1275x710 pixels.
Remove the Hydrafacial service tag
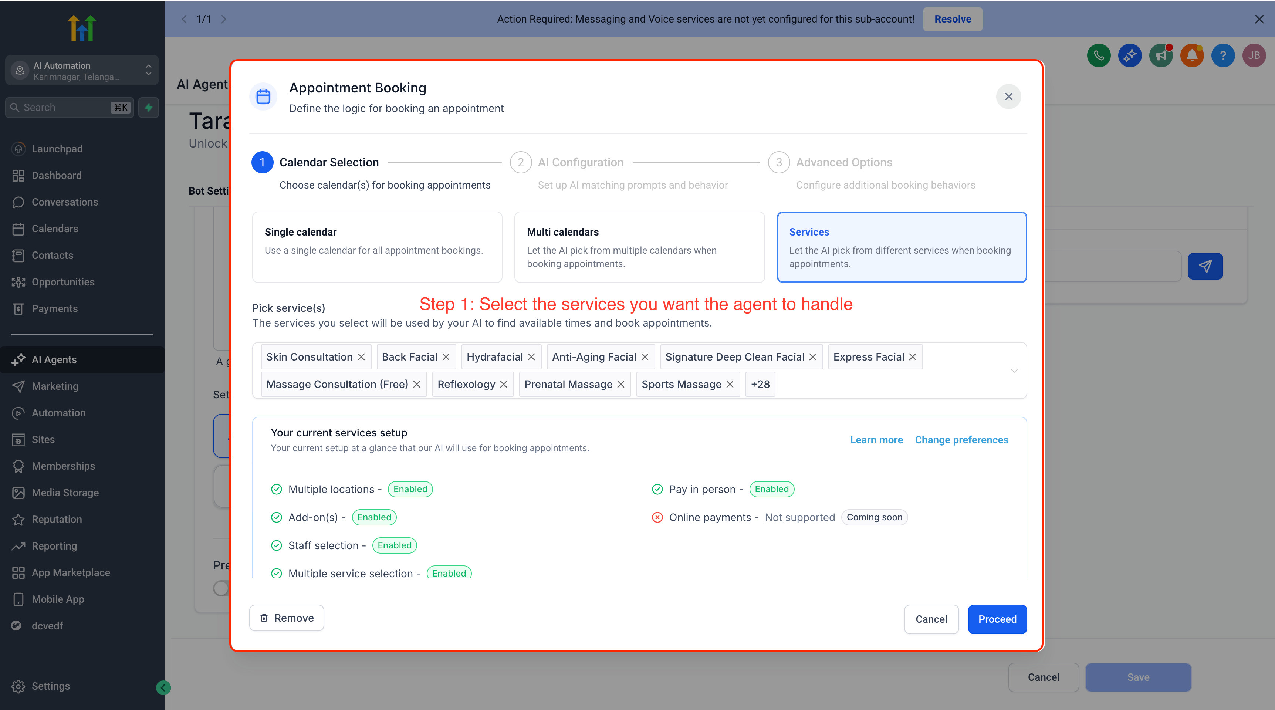click(531, 357)
